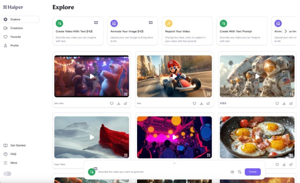The width and height of the screenshot is (300, 183).
Task: Select Create Video With Text (HD) card
Action: point(78,31)
